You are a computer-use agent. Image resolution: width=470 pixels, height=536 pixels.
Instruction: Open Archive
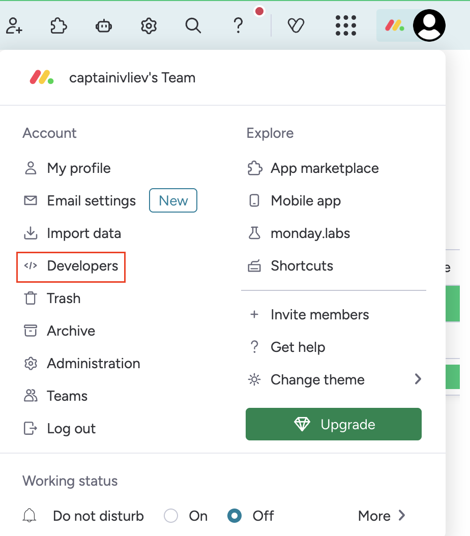71,331
